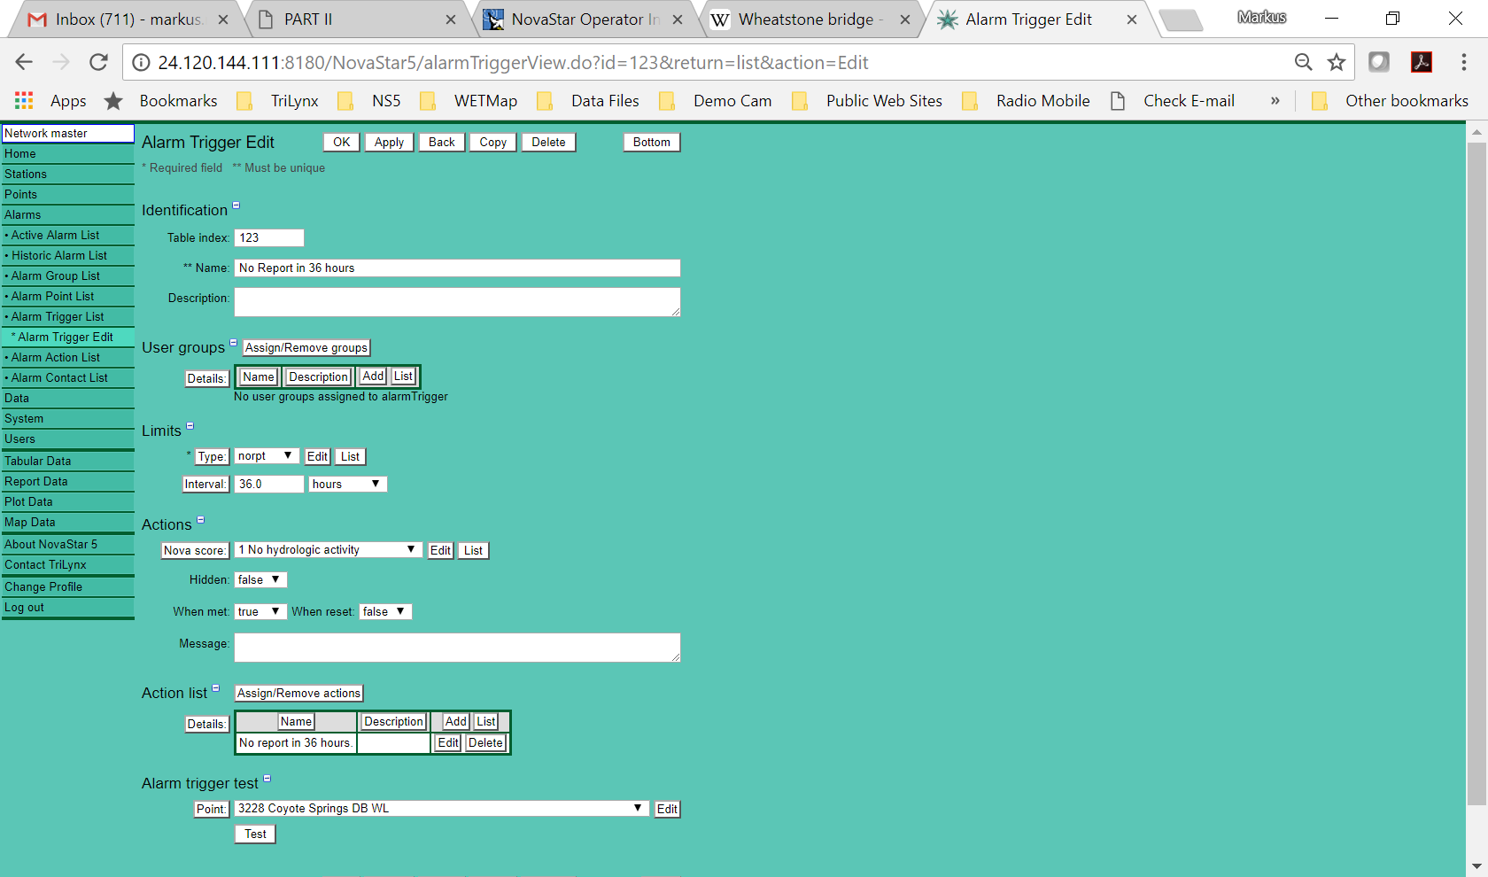This screenshot has height=877, width=1488.
Task: Click Assign/Remove groups button
Action: 306,348
